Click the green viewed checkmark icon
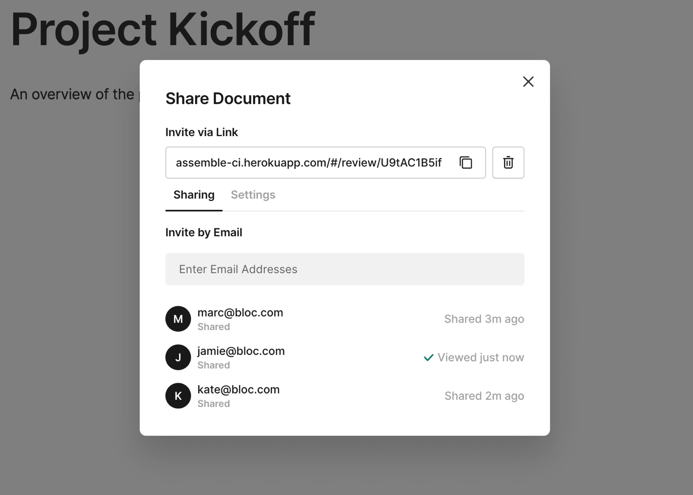 click(429, 357)
